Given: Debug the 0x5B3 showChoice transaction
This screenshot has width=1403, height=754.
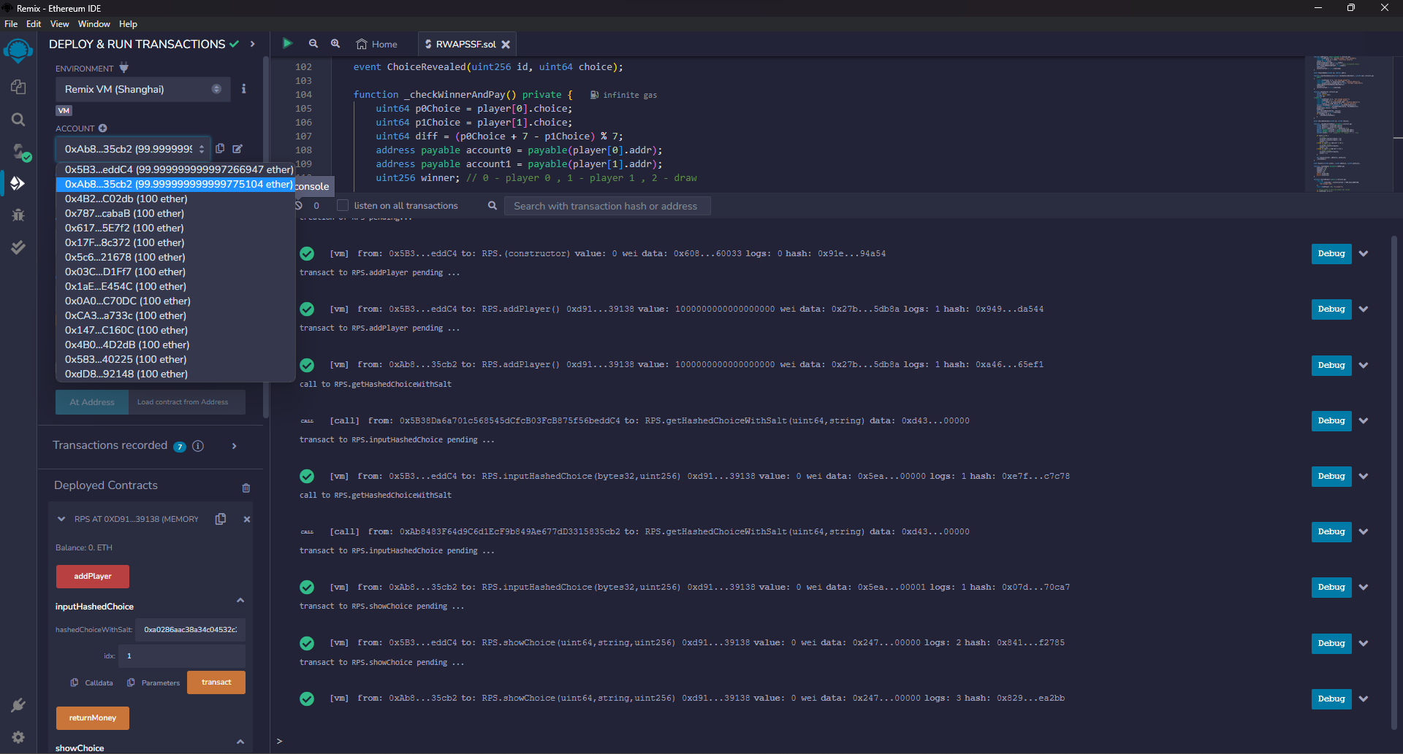Looking at the screenshot, I should pos(1331,643).
